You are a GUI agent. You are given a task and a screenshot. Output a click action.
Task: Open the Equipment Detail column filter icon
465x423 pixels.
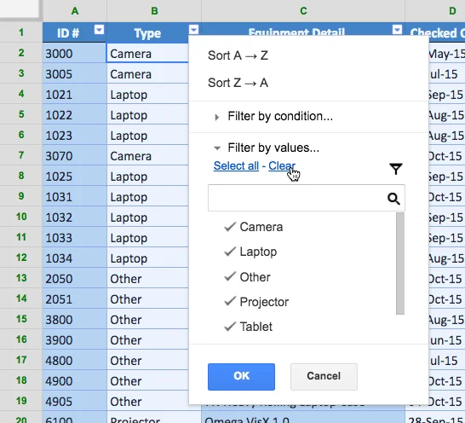coord(397,30)
